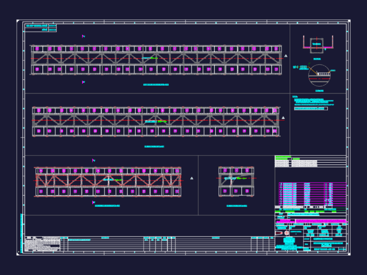Viewport: 367px width, 275px height.
Task: Select the cyan caption under the middle truss view
Action: pos(154,147)
